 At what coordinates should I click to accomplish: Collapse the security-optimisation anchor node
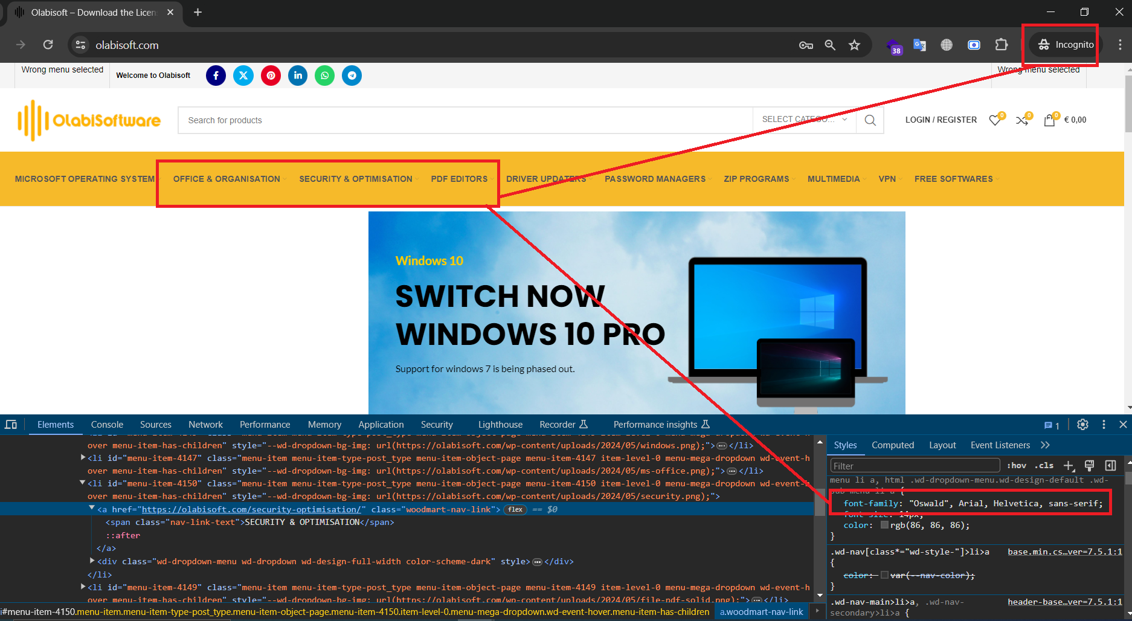[92, 509]
